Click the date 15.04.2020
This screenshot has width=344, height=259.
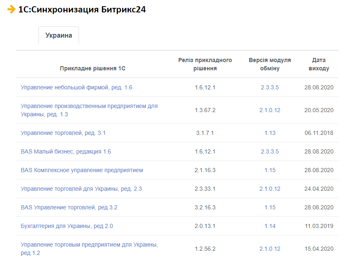pyautogui.click(x=319, y=249)
